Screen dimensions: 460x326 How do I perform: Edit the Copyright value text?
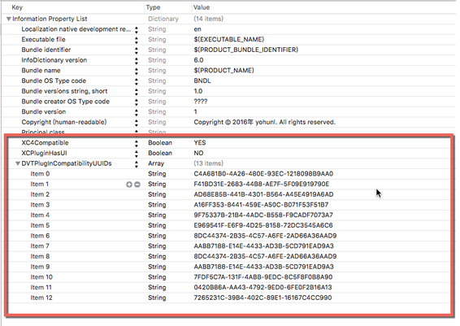click(265, 122)
